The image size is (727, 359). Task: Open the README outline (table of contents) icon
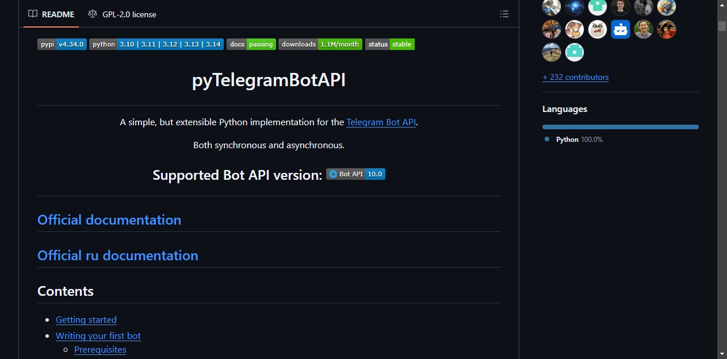point(504,14)
